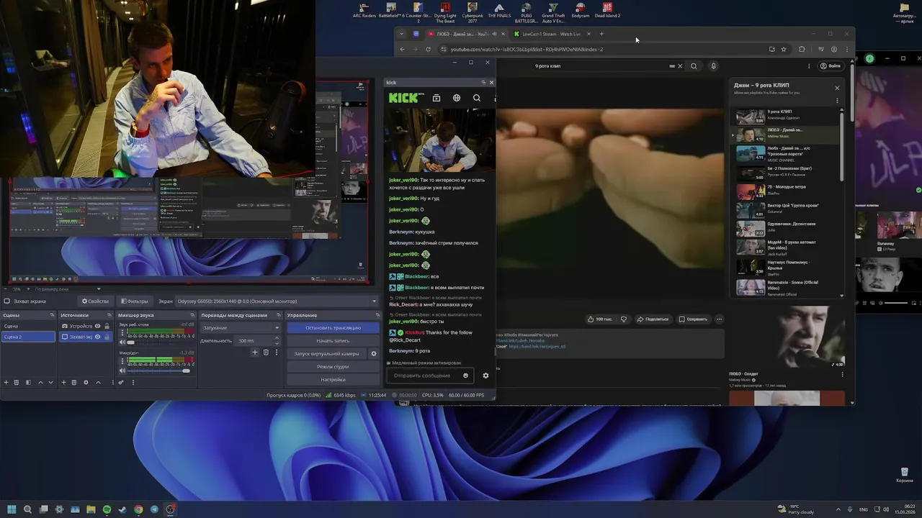
Task: Start virtual camera (Запуск виртуальной камеры)
Action: (x=326, y=354)
